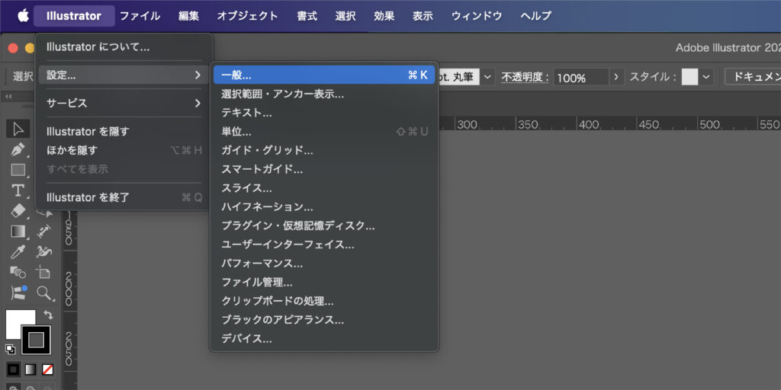781x390 pixels.
Task: Choose 一般... from the settings submenu
Action: pos(324,75)
